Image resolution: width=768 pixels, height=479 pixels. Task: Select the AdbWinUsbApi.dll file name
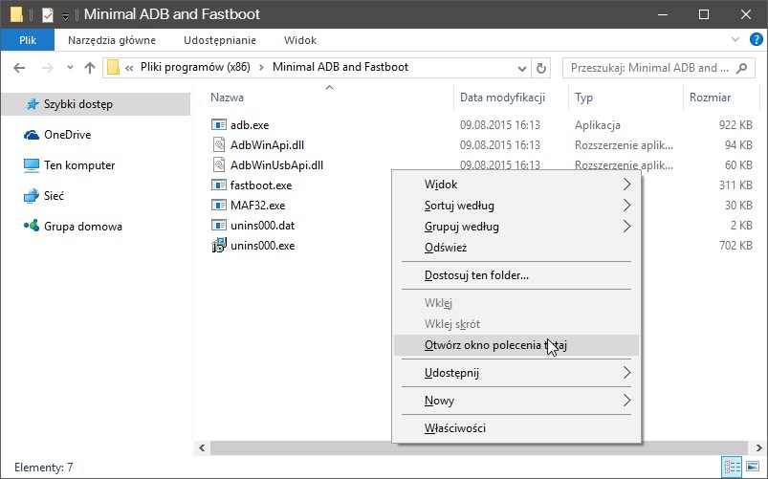pyautogui.click(x=276, y=165)
